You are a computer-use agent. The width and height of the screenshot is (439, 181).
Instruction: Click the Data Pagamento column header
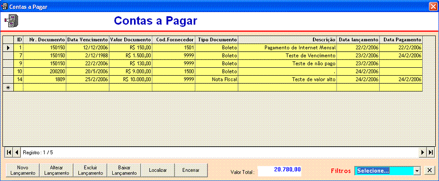pyautogui.click(x=401, y=40)
